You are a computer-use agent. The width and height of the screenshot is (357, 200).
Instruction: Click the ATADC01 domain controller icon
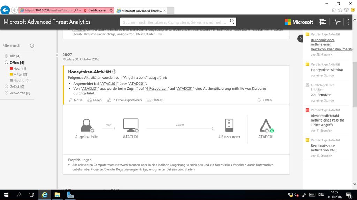(266, 125)
